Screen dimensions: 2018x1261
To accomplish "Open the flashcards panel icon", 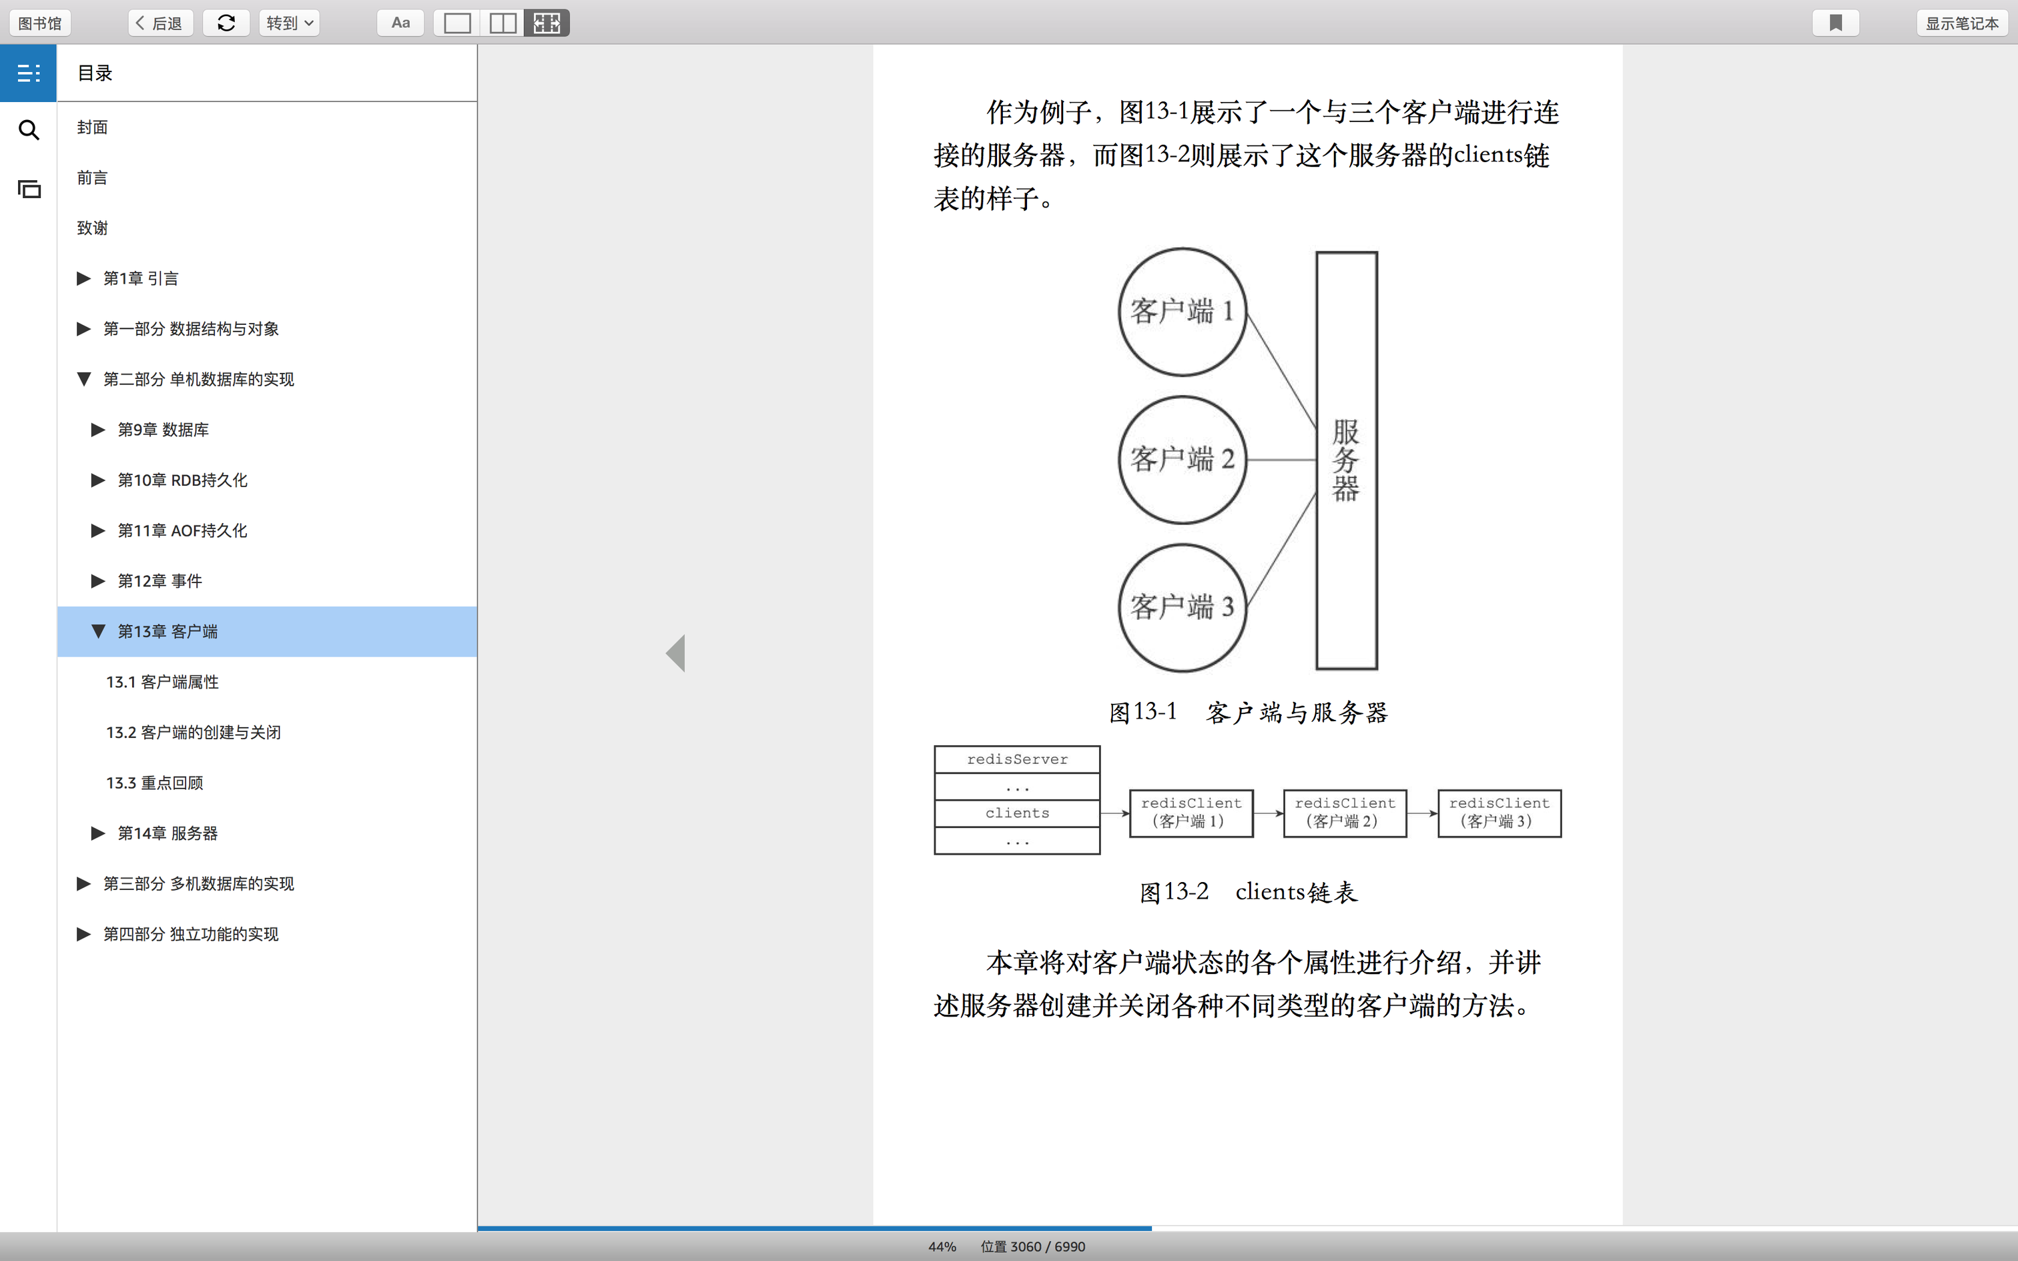I will pyautogui.click(x=28, y=189).
